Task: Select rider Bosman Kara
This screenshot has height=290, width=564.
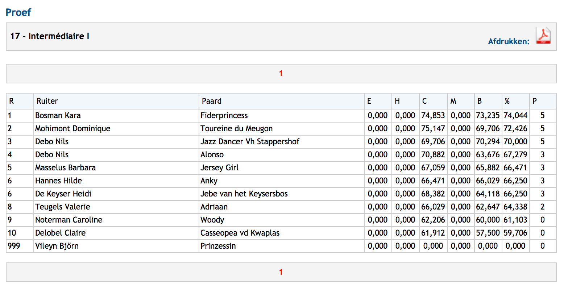Action: (x=58, y=116)
